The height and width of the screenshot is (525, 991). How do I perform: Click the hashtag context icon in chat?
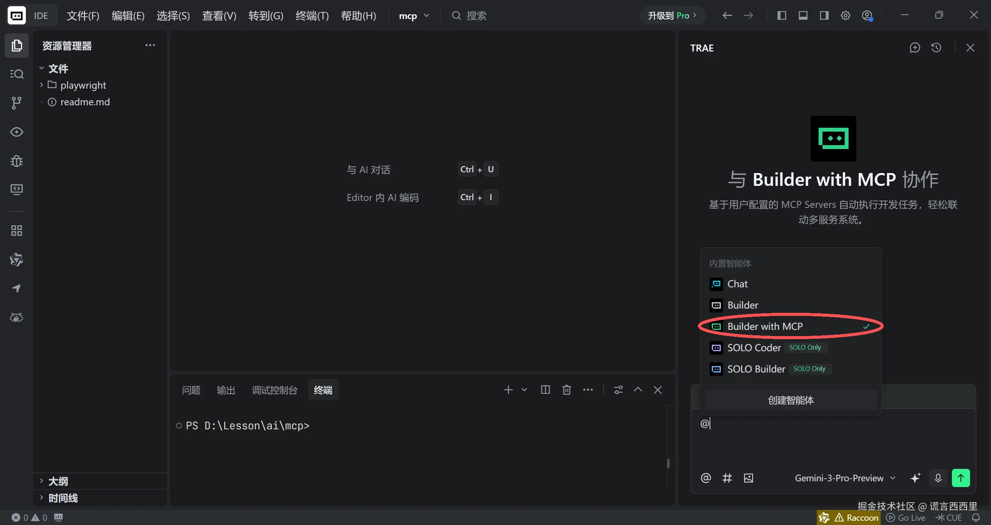(727, 478)
